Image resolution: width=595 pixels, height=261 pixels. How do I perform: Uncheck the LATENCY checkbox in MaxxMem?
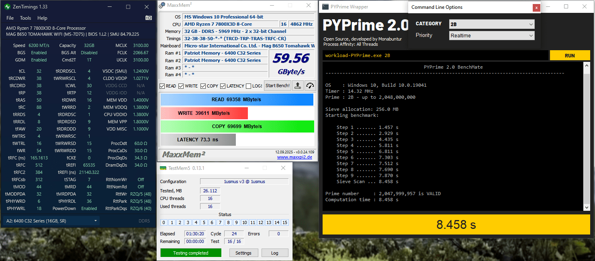pyautogui.click(x=223, y=86)
